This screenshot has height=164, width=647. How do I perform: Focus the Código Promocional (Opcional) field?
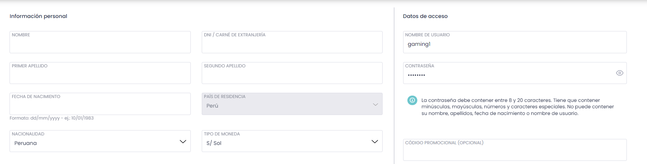[514, 152]
